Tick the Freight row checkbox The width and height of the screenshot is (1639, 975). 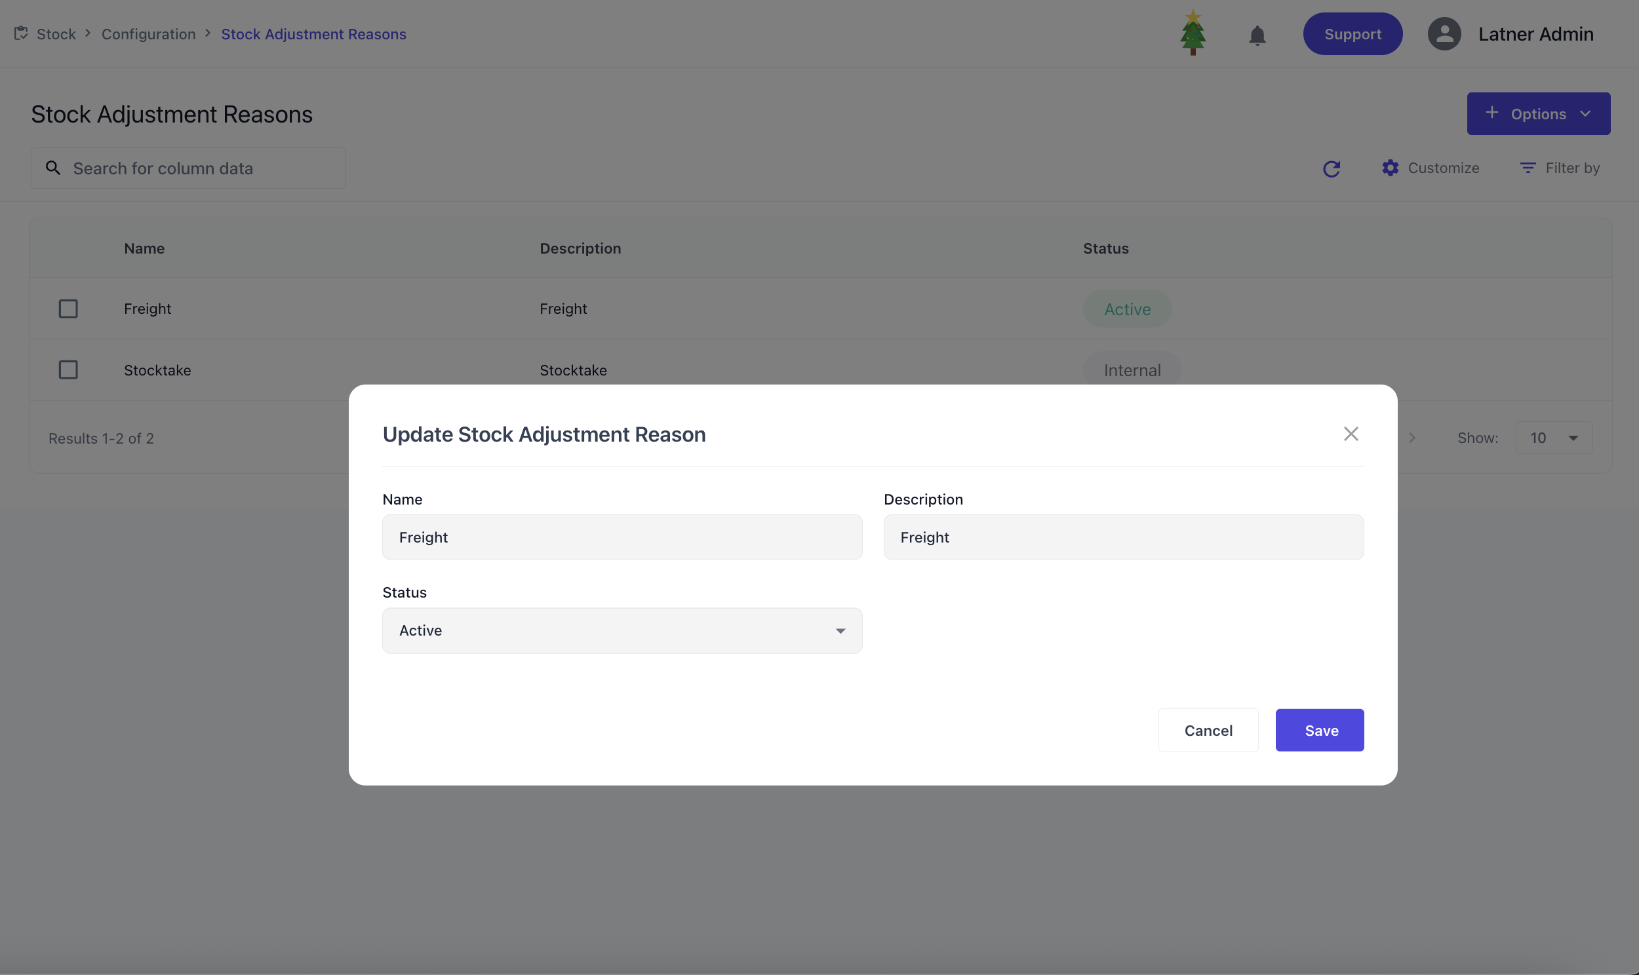point(68,309)
